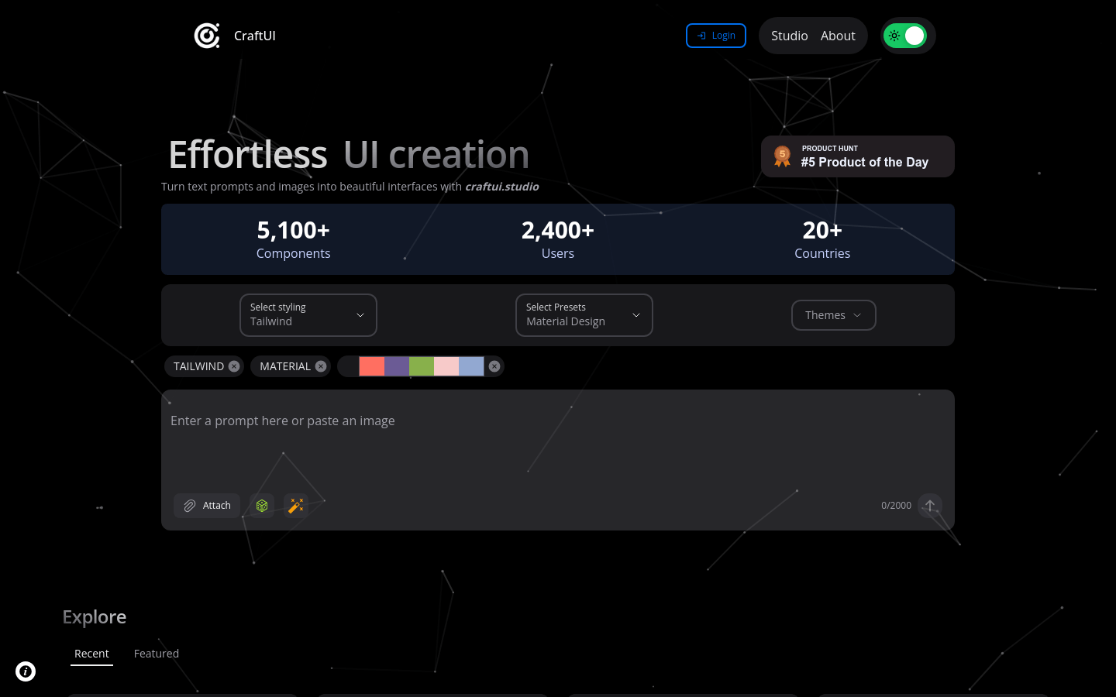1116x697 pixels.
Task: Click the Login button
Action: click(x=716, y=36)
